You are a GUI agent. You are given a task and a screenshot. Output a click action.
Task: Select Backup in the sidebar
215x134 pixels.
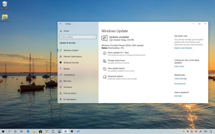pyautogui.click(x=67, y=69)
